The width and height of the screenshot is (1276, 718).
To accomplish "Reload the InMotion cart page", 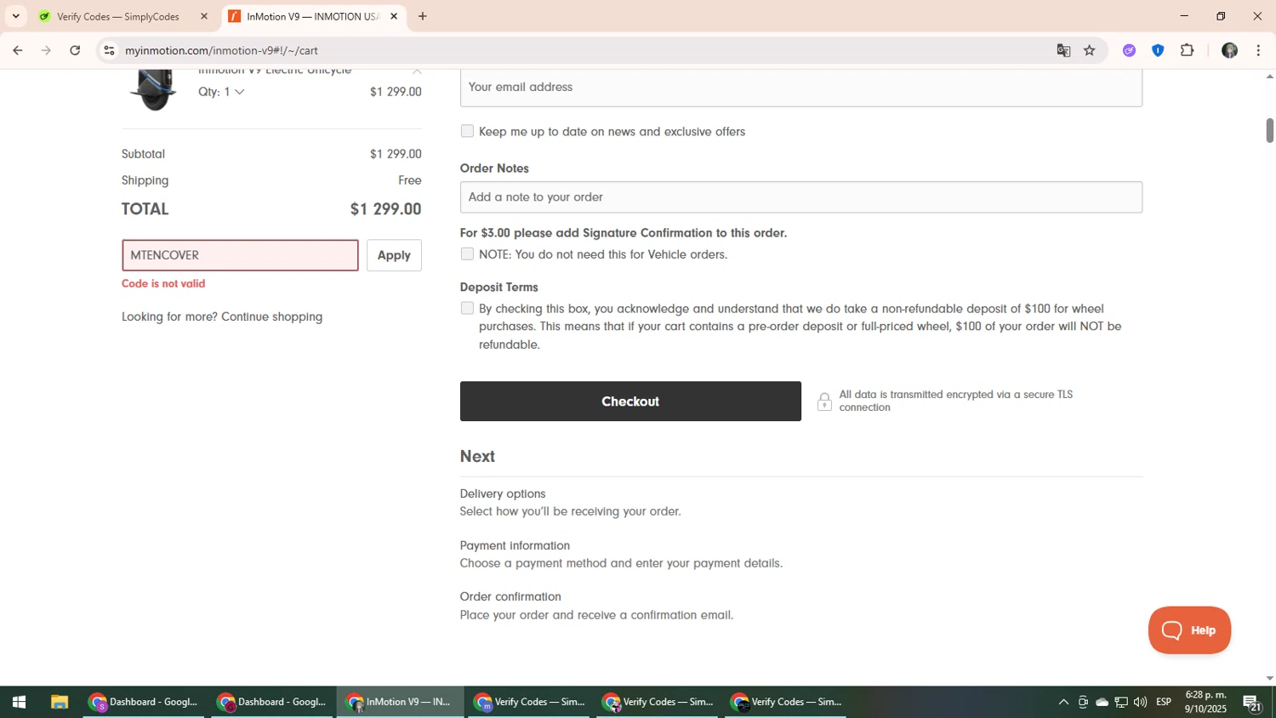I will tap(75, 51).
